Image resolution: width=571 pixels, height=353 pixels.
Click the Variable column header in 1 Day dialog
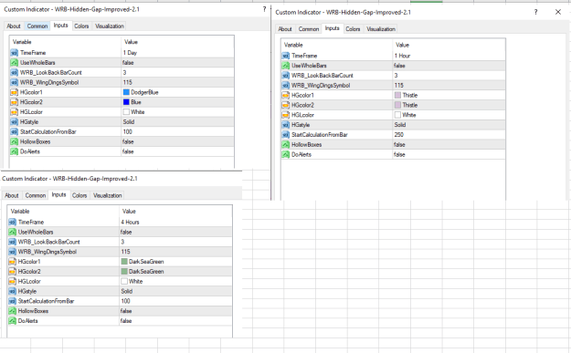coord(22,42)
